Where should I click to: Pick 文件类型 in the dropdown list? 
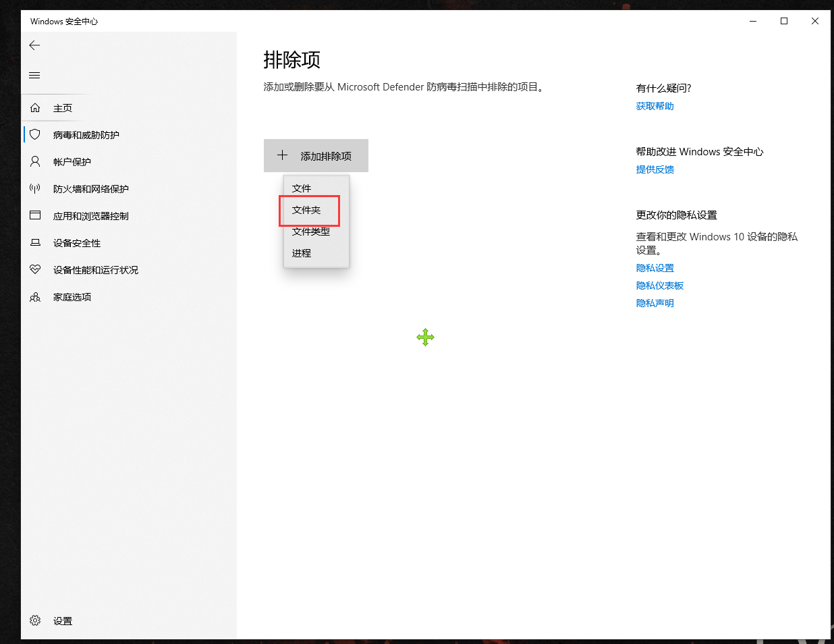pos(311,232)
